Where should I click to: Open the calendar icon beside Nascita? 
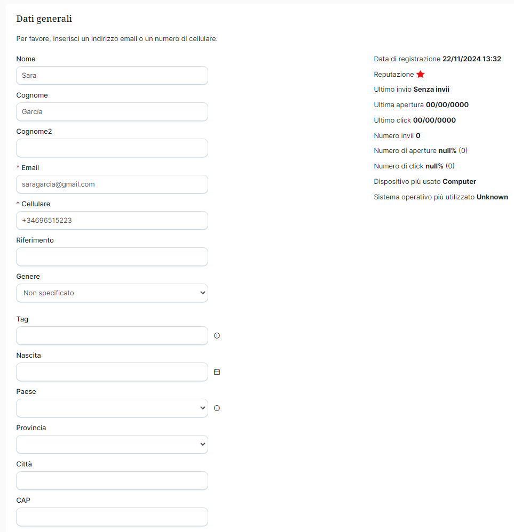click(x=217, y=372)
